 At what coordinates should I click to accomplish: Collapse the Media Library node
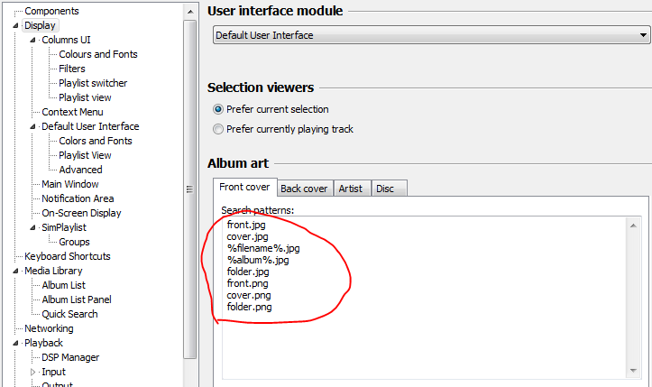(x=16, y=271)
